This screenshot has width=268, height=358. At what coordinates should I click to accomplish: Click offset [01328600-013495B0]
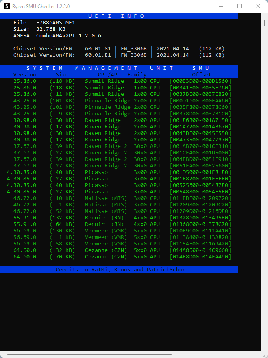tap(200, 218)
